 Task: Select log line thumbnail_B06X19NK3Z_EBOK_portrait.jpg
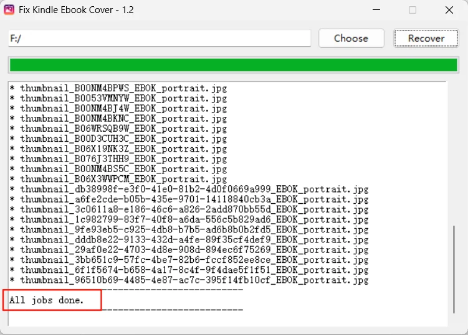pyautogui.click(x=118, y=149)
